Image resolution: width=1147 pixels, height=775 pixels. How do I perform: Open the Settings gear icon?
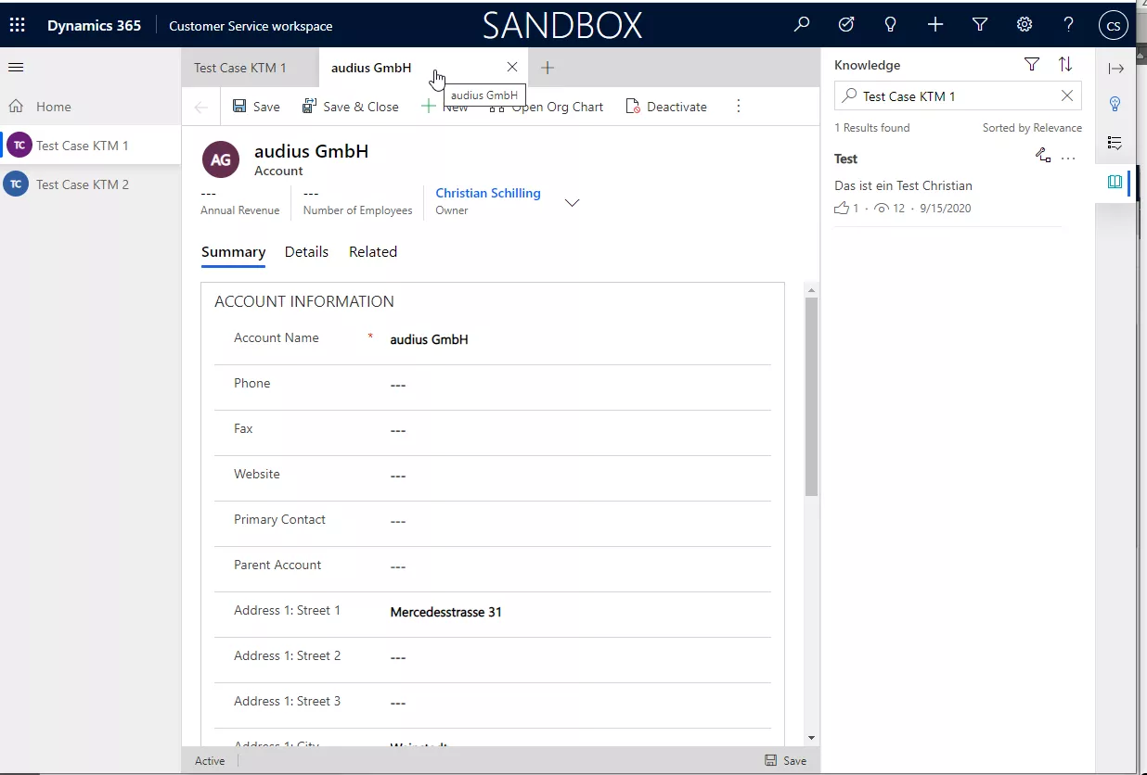[1025, 25]
